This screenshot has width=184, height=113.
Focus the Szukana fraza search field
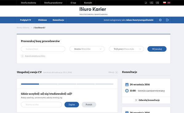click(43, 49)
